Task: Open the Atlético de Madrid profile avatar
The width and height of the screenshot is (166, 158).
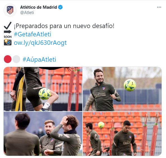Action: 10,10
